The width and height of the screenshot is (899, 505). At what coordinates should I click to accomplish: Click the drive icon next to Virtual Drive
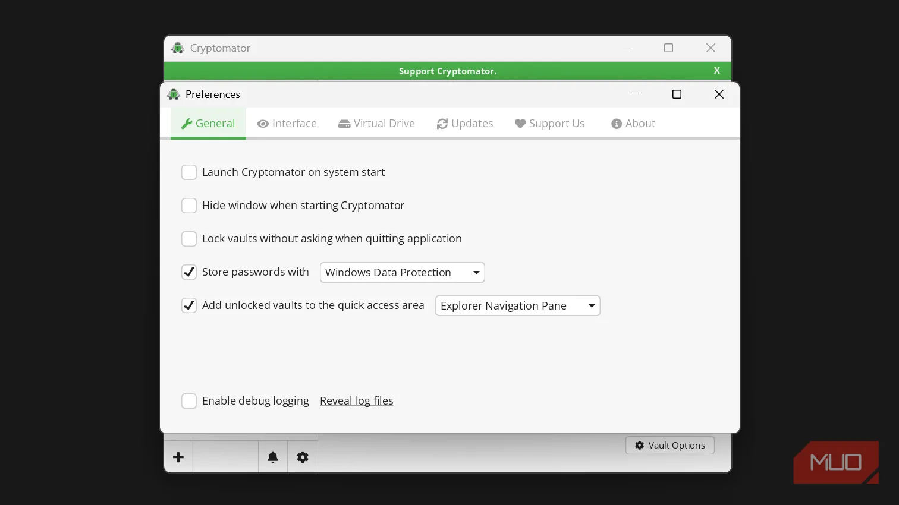[x=344, y=124]
